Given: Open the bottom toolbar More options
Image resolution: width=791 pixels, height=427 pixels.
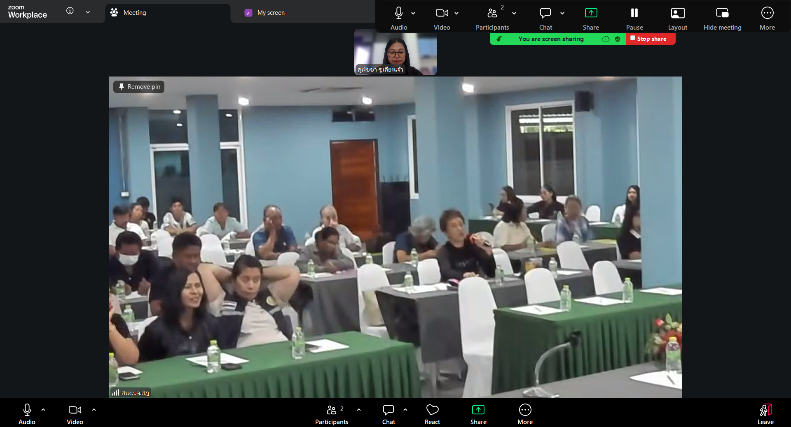Looking at the screenshot, I should coord(525,414).
